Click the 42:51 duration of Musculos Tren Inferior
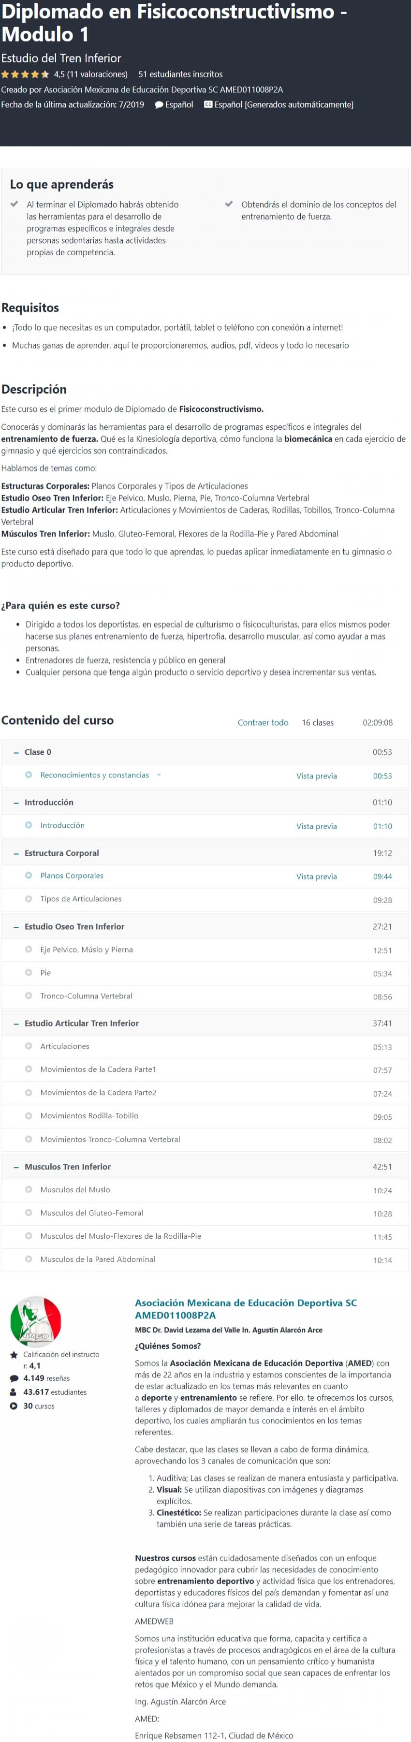The width and height of the screenshot is (411, 1742). point(382,1167)
